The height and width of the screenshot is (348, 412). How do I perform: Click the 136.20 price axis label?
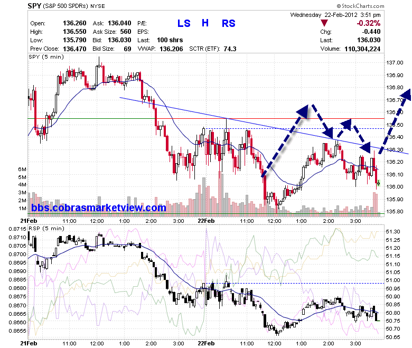(x=395, y=162)
